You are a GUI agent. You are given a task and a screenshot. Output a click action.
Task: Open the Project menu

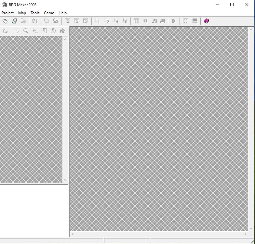[x=8, y=13]
